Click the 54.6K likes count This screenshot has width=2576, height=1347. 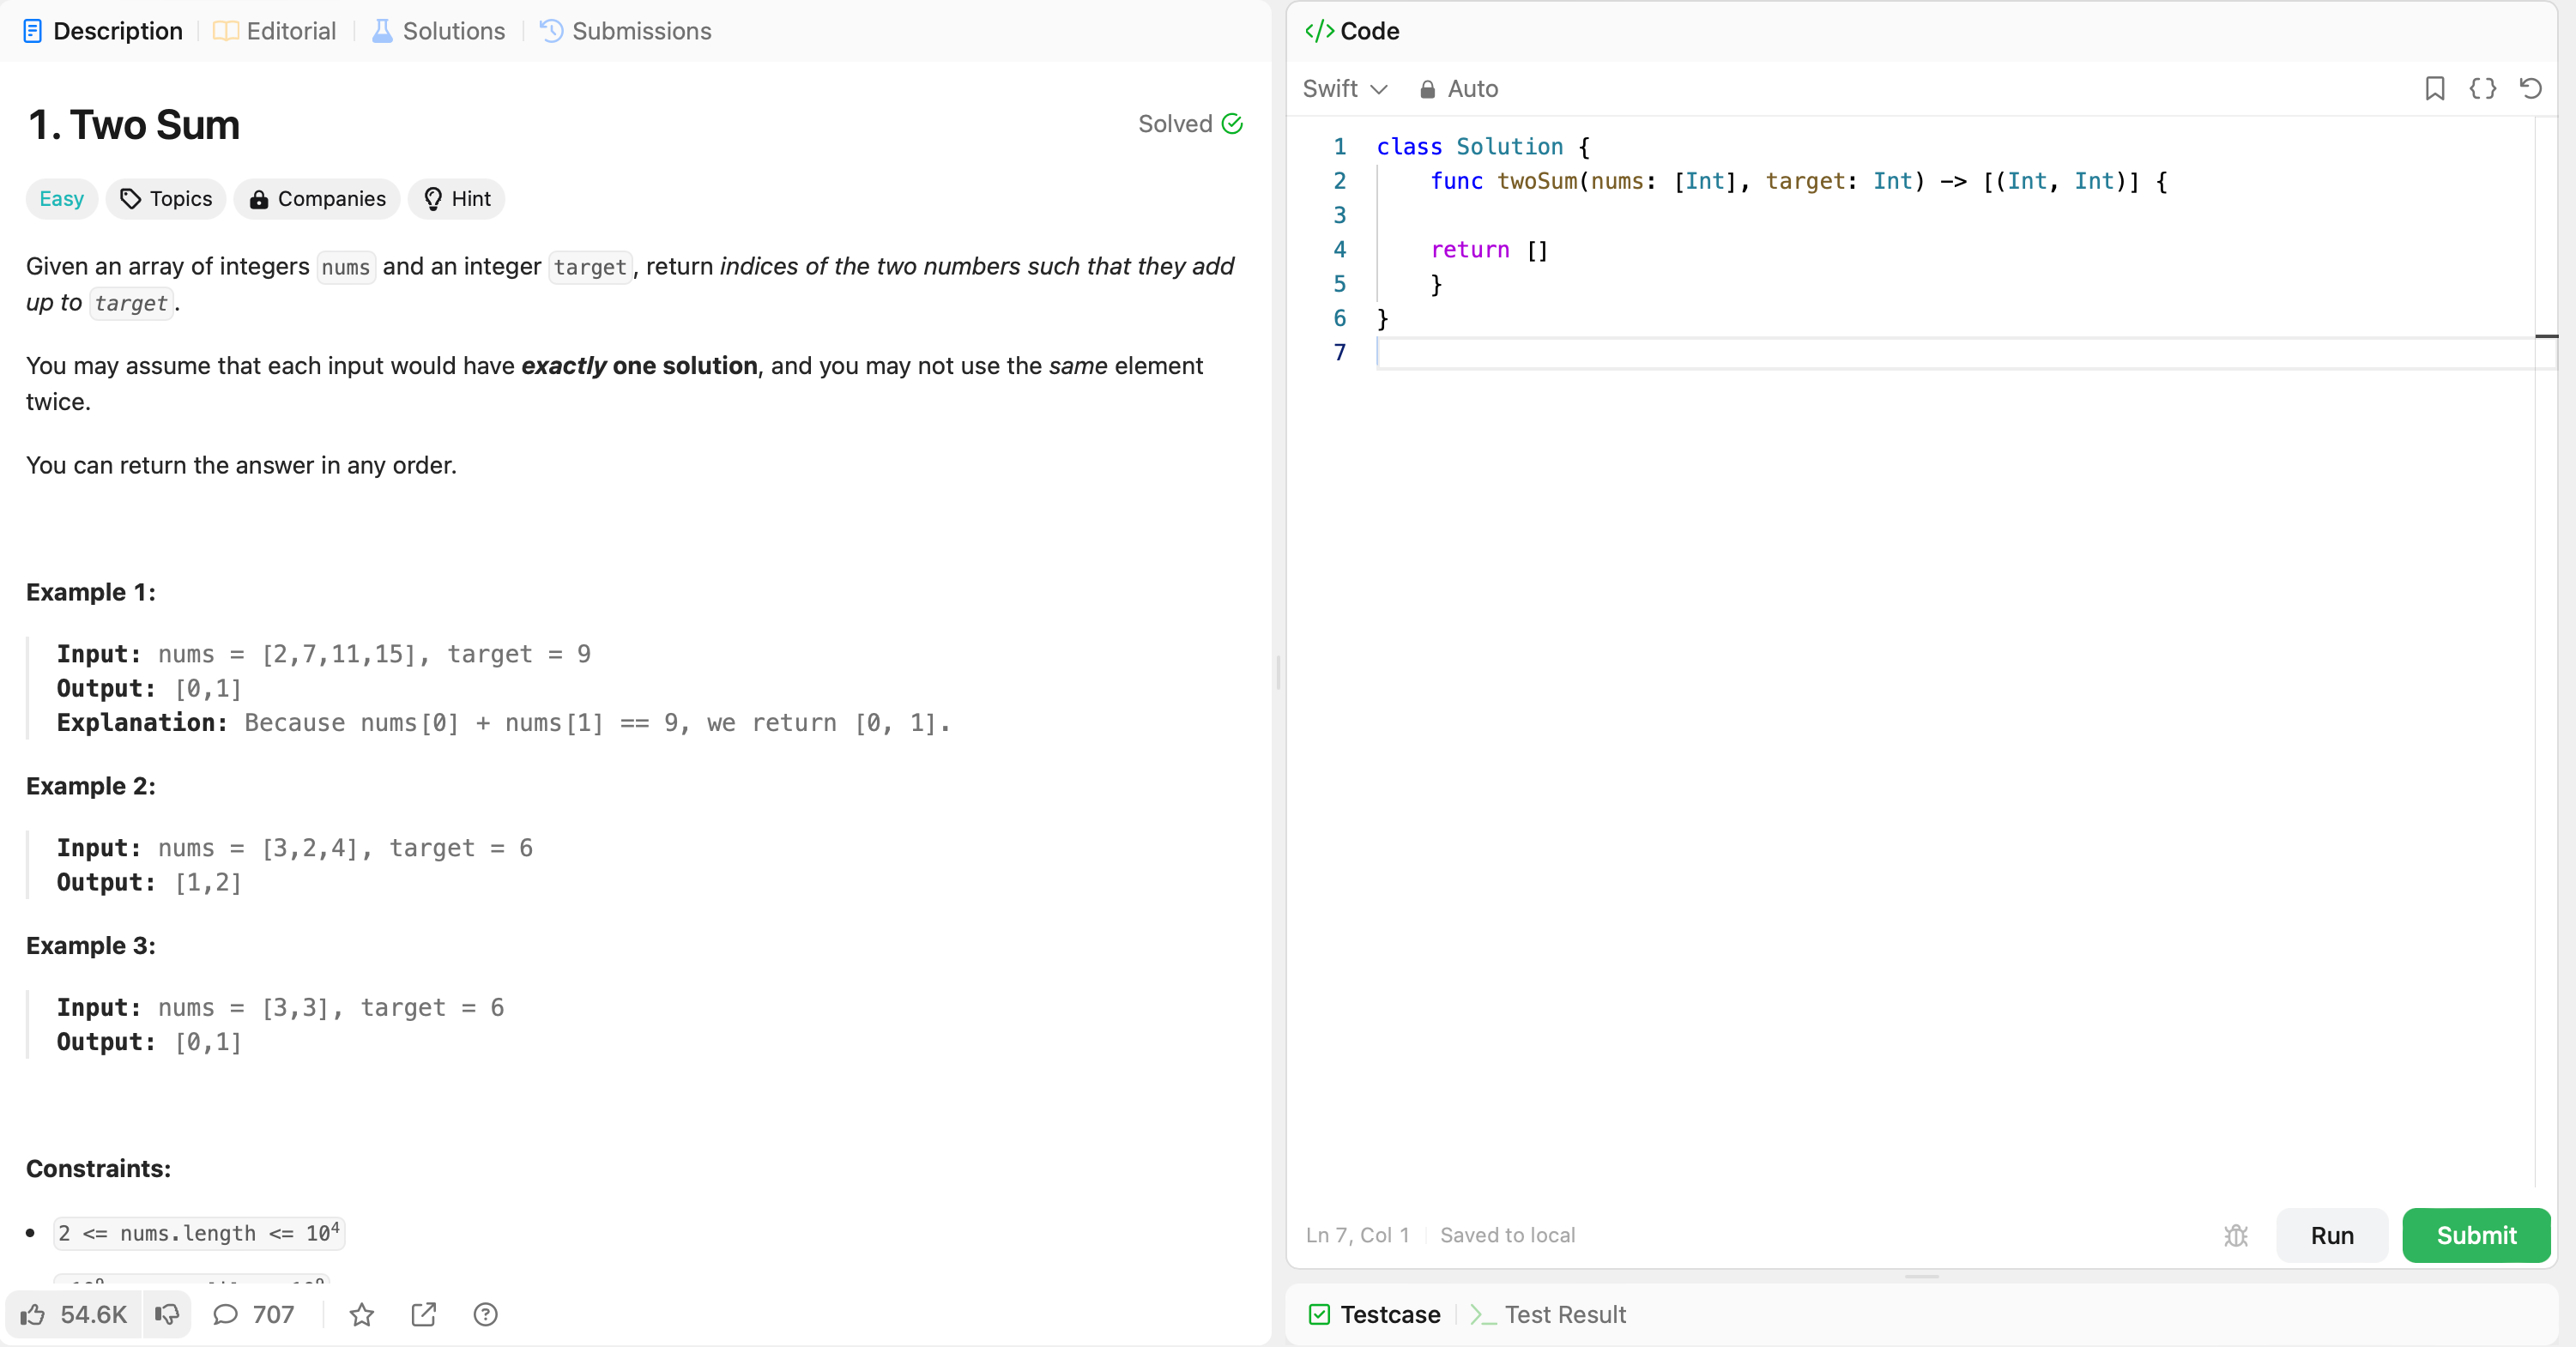[94, 1314]
